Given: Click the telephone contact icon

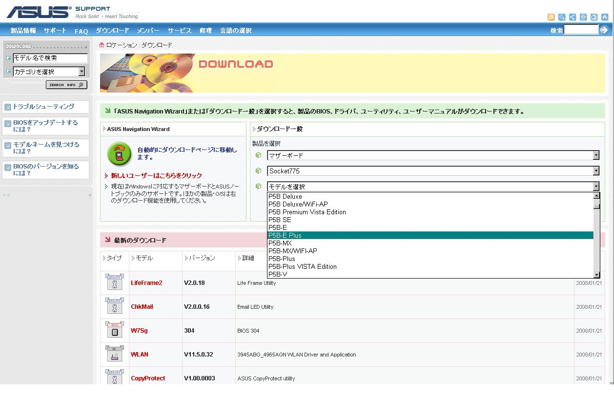Looking at the screenshot, I should point(583,17).
